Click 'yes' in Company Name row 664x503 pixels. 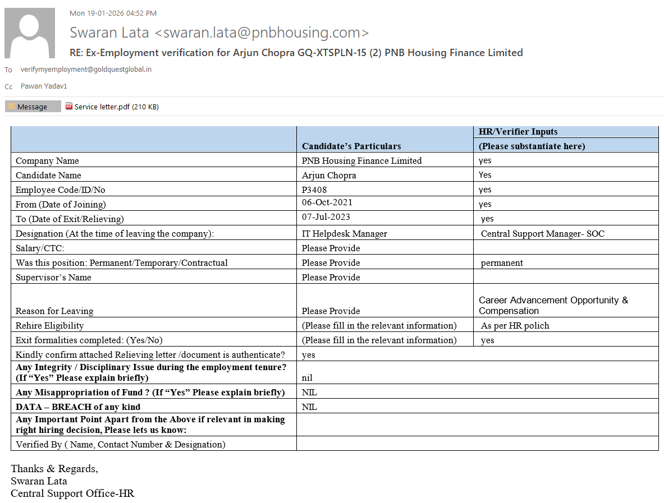click(485, 161)
